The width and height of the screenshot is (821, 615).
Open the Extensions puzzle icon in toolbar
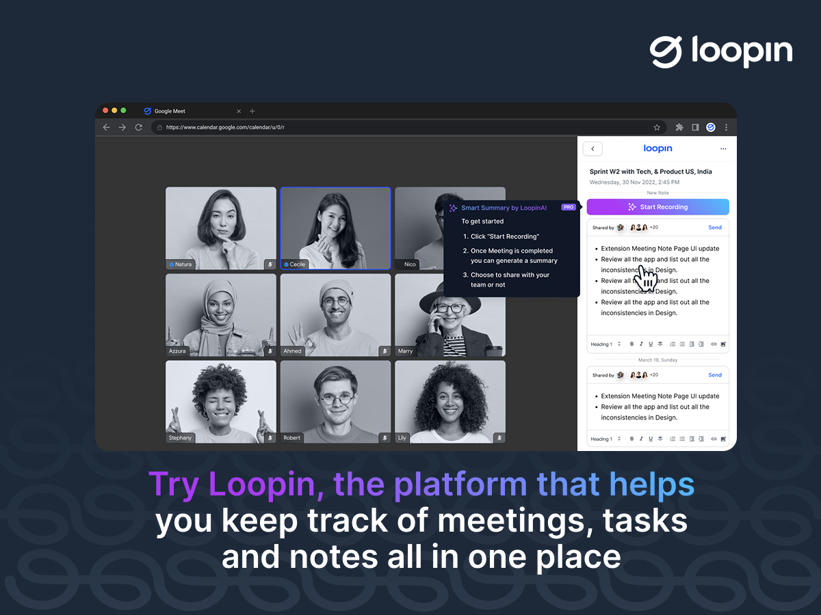679,127
